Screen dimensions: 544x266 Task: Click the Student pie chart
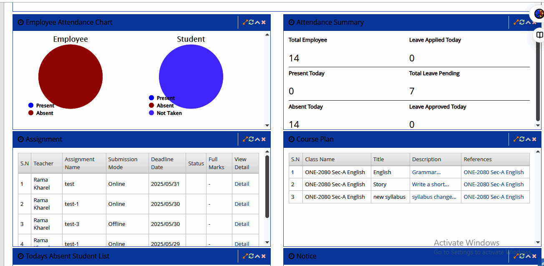[x=191, y=77]
